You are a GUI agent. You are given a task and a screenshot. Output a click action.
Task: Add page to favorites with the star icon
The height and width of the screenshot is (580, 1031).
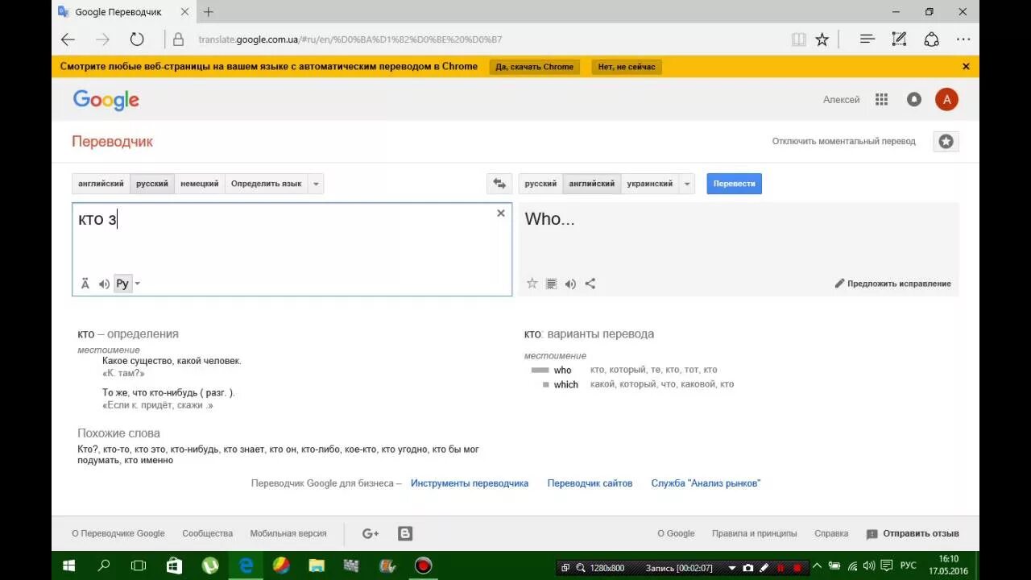tap(822, 39)
